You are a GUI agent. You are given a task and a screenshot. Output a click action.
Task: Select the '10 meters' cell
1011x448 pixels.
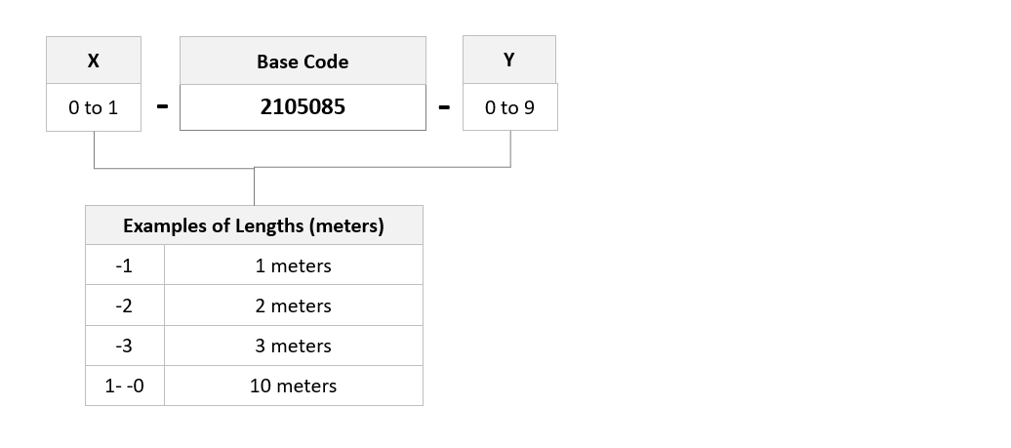pos(294,386)
